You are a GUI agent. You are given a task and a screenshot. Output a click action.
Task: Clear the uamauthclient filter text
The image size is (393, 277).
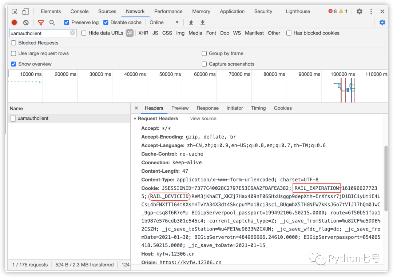click(72, 33)
